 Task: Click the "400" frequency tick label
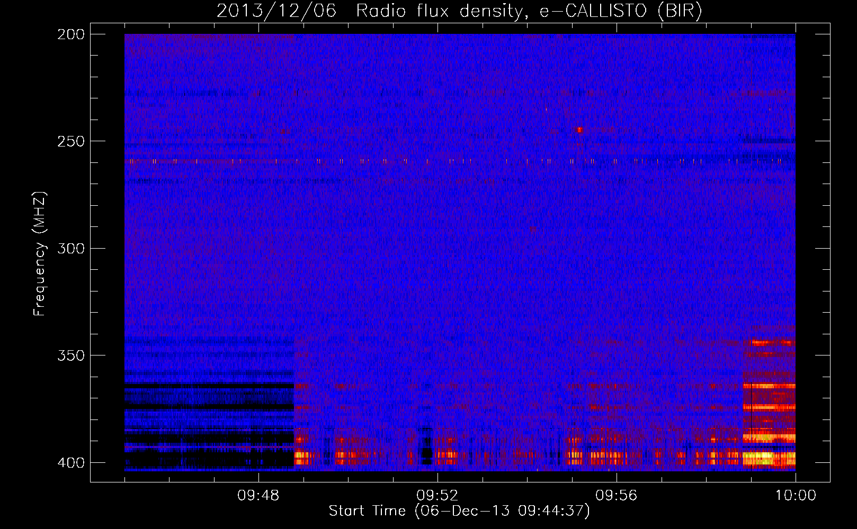[x=70, y=462]
